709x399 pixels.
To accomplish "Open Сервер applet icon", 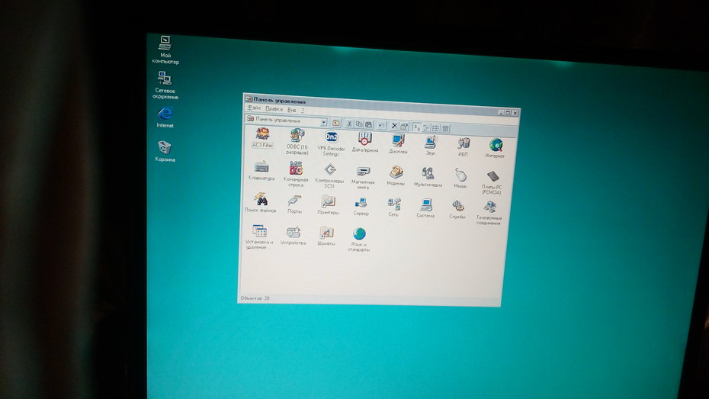I will coord(361,206).
